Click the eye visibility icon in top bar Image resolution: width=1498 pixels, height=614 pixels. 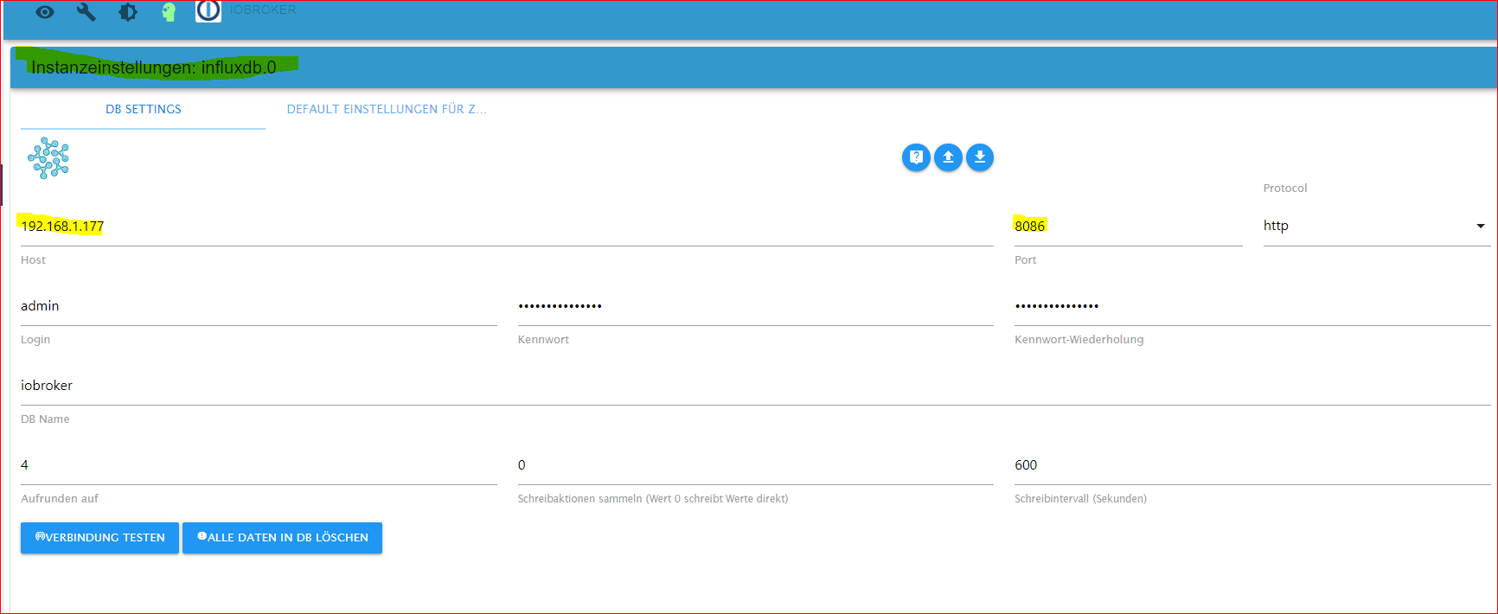coord(45,12)
